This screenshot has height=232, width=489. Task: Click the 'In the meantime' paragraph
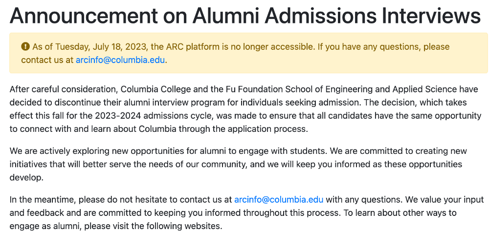click(246, 212)
